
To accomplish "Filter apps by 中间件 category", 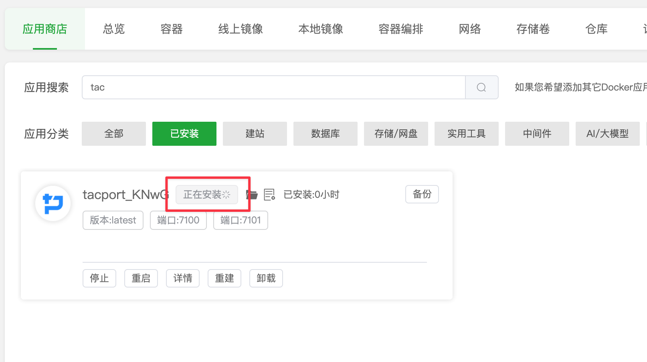I will coord(537,134).
